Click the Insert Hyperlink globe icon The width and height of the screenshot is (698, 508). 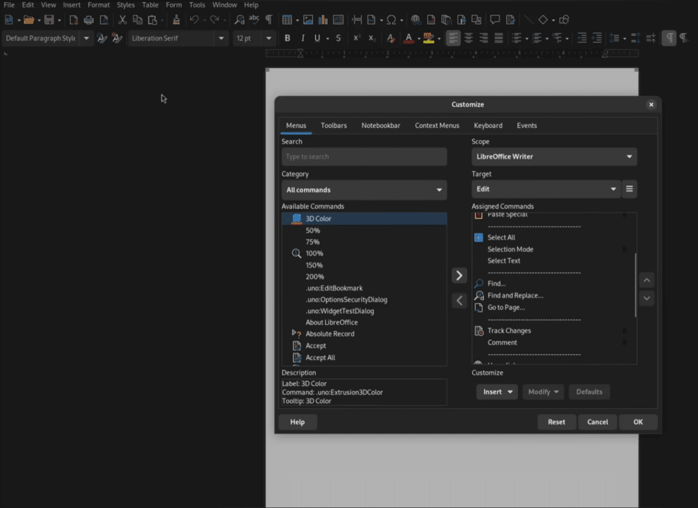(416, 20)
